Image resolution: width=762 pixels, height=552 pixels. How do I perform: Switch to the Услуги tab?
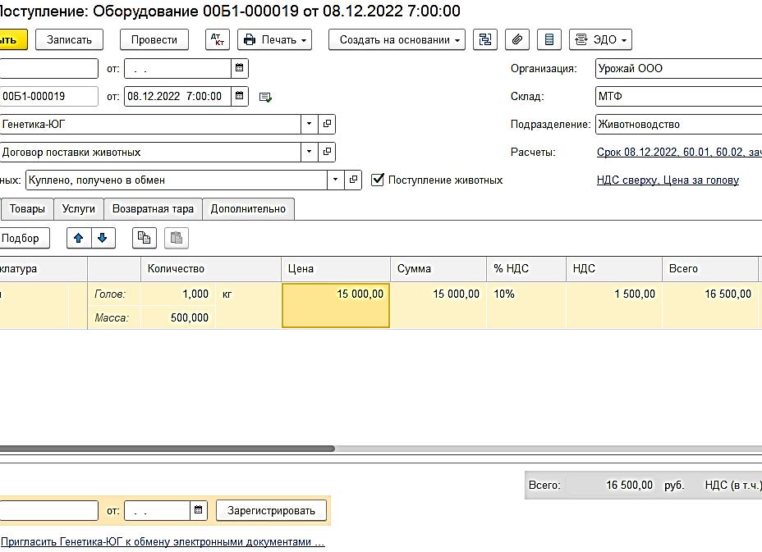(79, 209)
